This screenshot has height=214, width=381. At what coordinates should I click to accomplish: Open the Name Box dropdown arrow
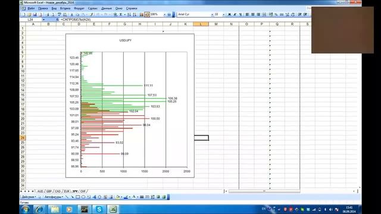point(43,20)
